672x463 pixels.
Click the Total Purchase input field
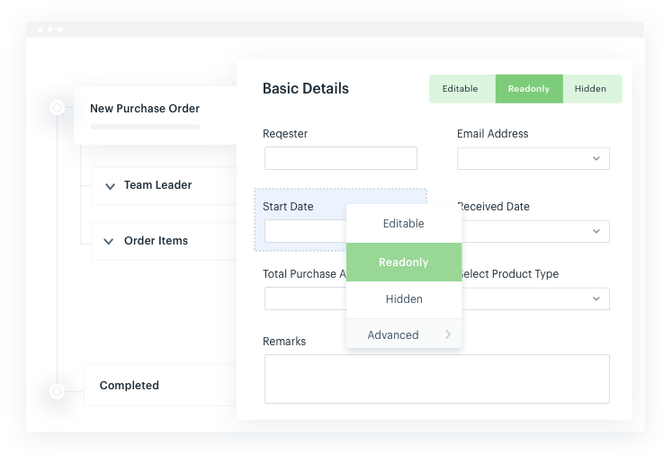click(x=305, y=298)
